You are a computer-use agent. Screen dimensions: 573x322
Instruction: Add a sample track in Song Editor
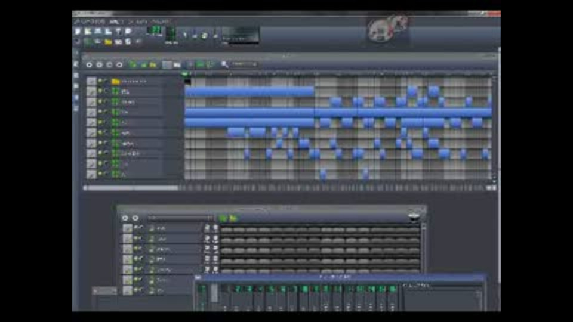(x=143, y=65)
